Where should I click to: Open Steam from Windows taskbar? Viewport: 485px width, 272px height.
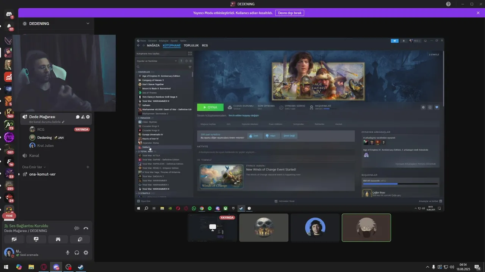click(81, 267)
